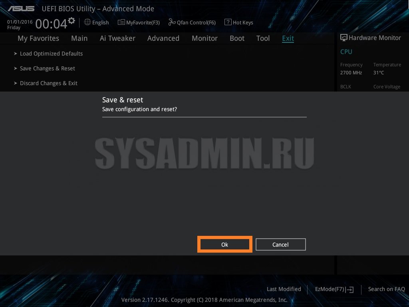Click the globe language icon

[x=87, y=22]
